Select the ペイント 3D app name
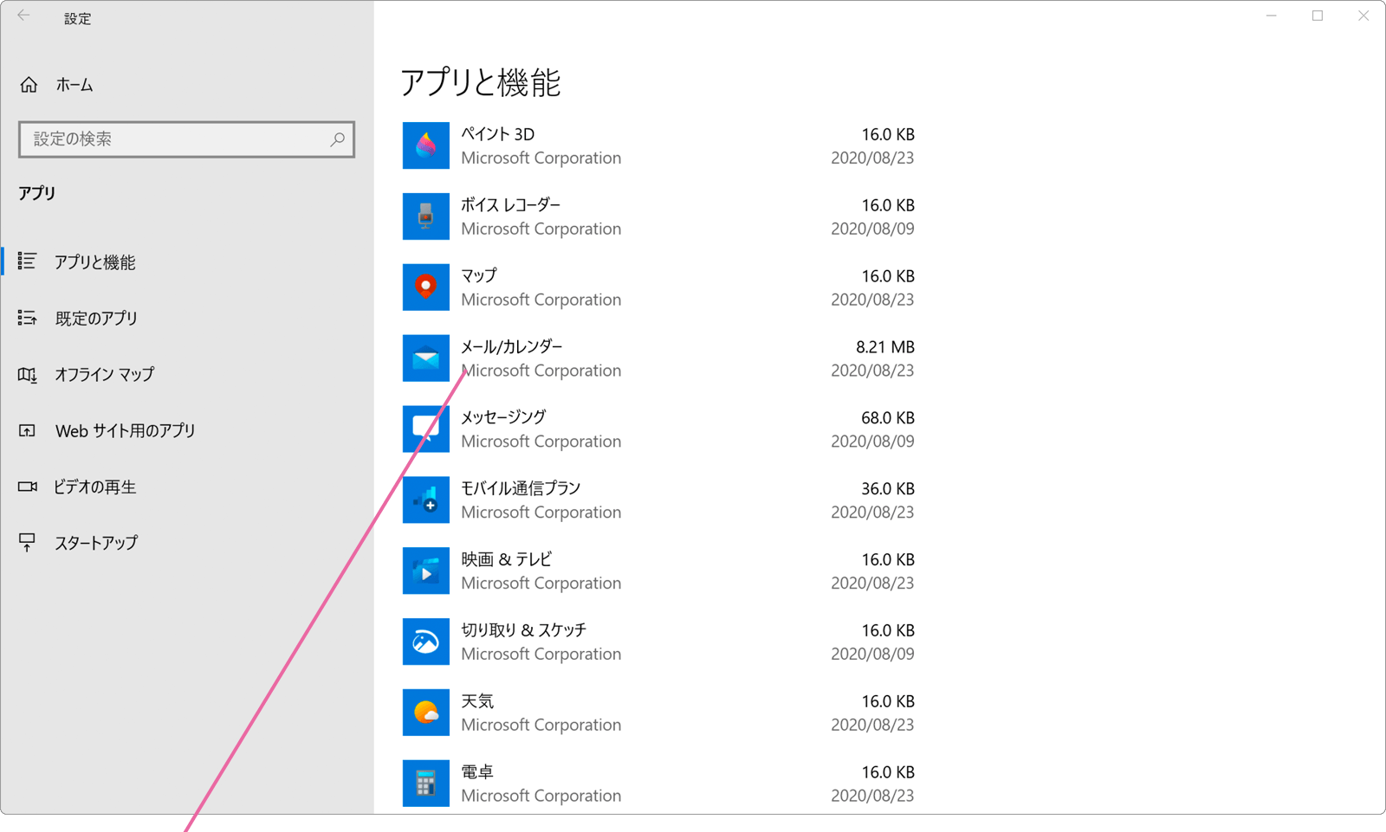 point(497,134)
